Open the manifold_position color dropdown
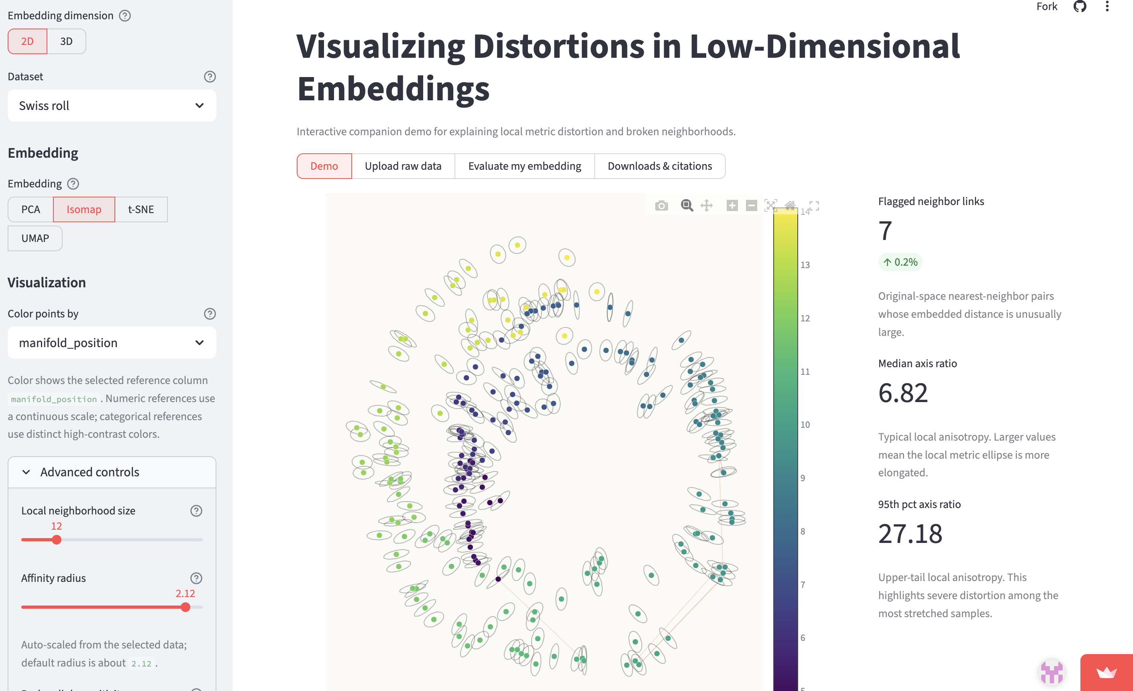Viewport: 1133px width, 691px height. click(x=112, y=343)
